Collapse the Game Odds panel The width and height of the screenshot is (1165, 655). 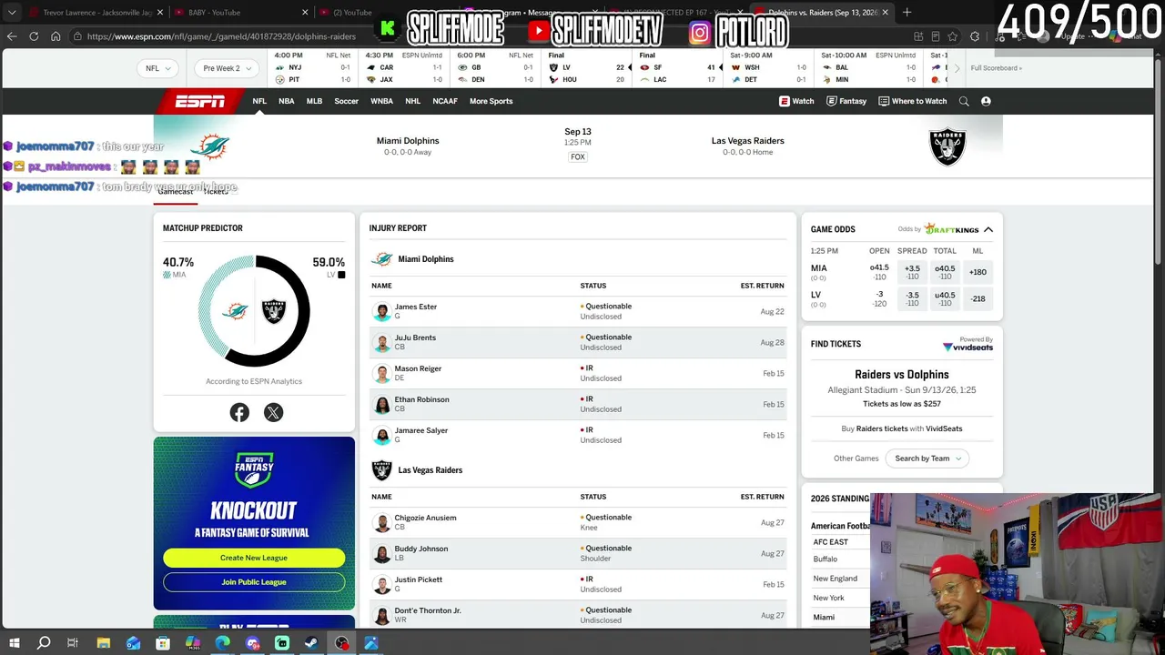pyautogui.click(x=988, y=230)
